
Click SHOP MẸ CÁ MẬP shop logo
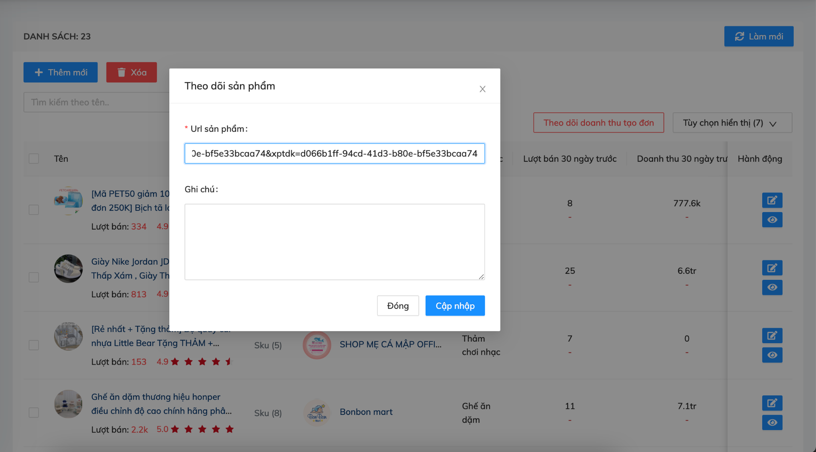(x=317, y=345)
